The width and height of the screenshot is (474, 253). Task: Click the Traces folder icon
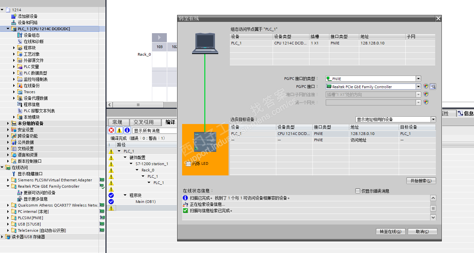pos(20,92)
